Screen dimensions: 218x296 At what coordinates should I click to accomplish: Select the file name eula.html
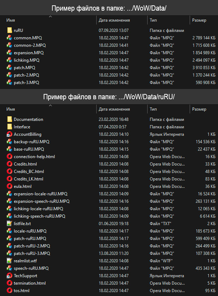(x=23, y=186)
